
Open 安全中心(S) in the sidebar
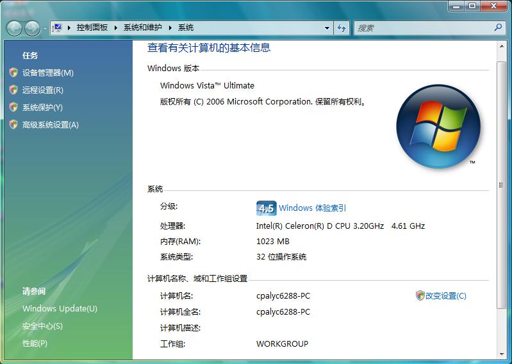[42, 326]
